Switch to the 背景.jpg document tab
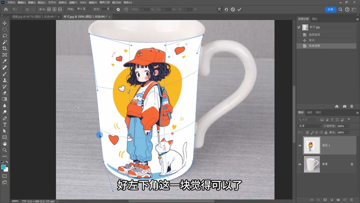360x203 pixels. (34, 17)
